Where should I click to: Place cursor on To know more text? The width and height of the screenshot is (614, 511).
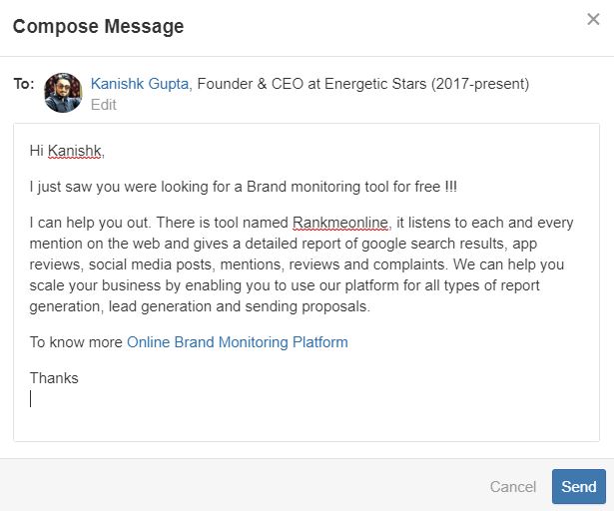click(x=76, y=342)
